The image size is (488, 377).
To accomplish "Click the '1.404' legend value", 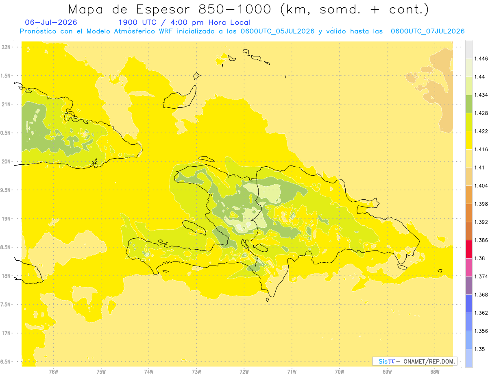I will point(481,185).
